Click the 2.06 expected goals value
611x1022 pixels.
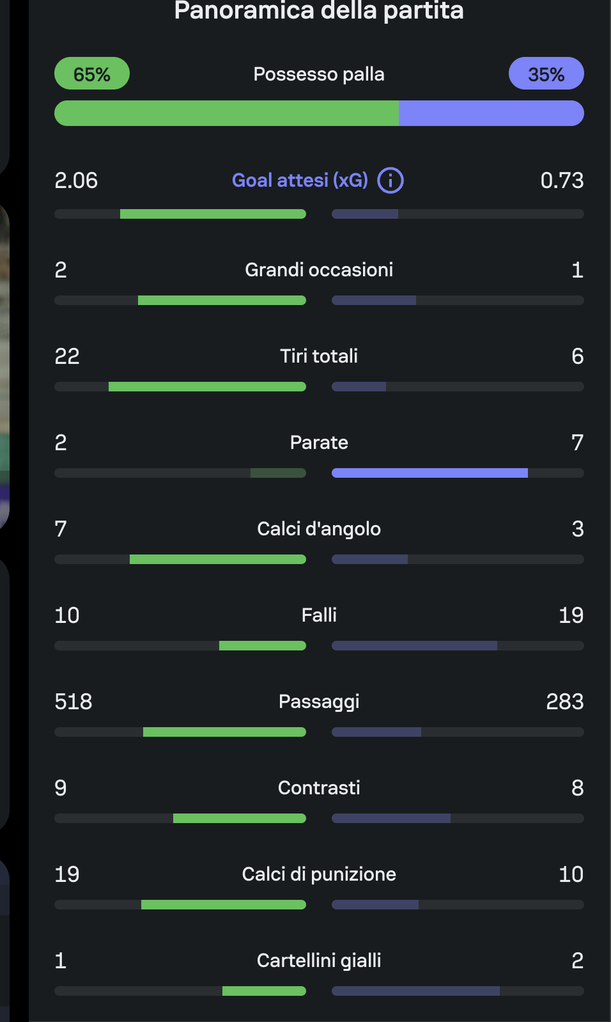[76, 180]
